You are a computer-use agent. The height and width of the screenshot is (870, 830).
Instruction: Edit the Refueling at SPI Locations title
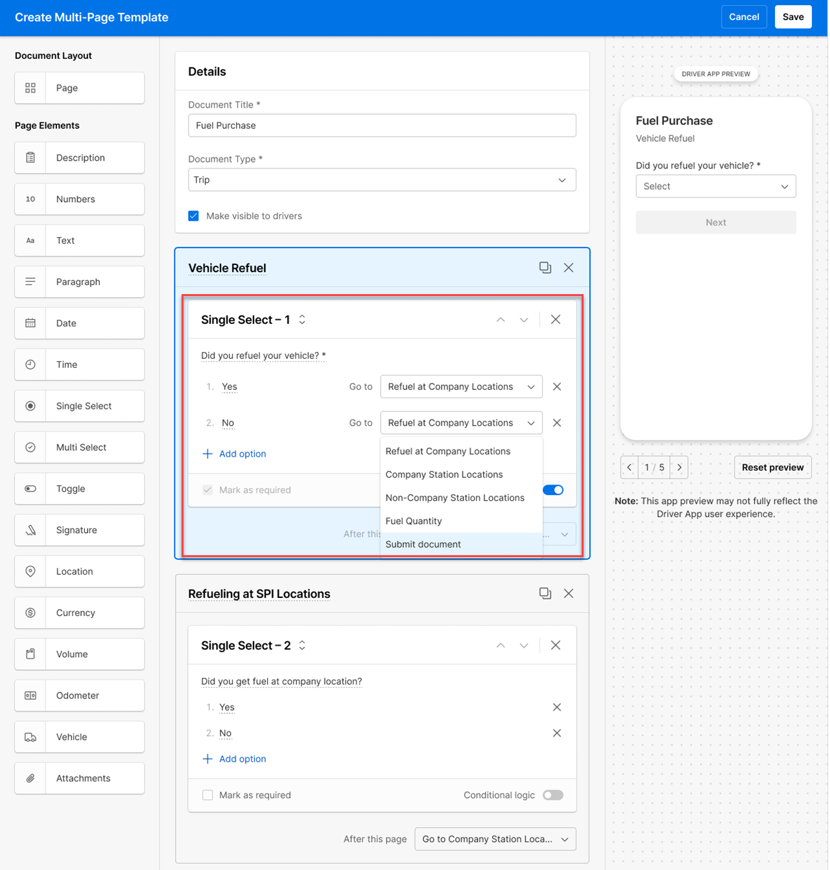click(259, 594)
